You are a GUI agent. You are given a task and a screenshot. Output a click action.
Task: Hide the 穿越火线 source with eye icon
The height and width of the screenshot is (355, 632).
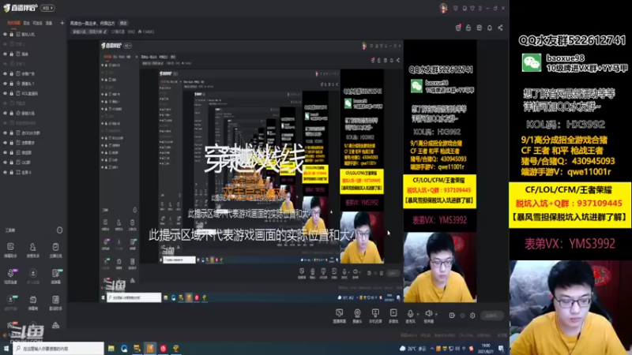pyautogui.click(x=6, y=113)
